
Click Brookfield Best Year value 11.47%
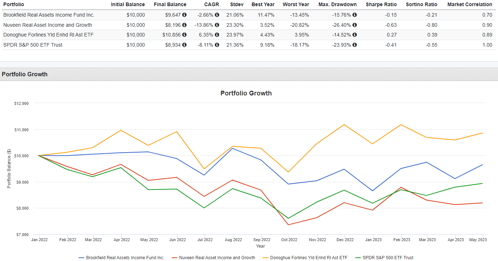(x=265, y=15)
